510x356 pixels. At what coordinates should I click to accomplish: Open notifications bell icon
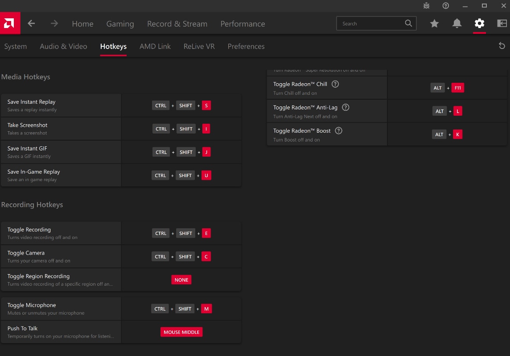(x=457, y=24)
